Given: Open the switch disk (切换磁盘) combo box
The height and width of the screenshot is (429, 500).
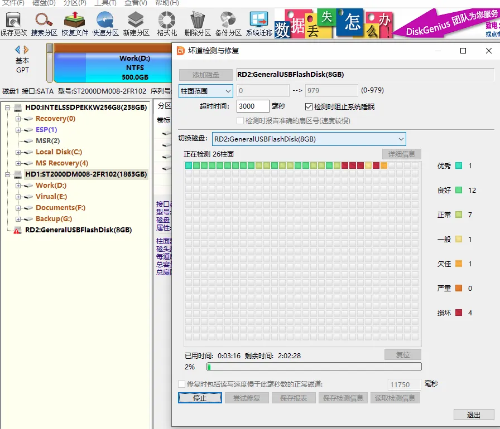Looking at the screenshot, I should pyautogui.click(x=309, y=139).
